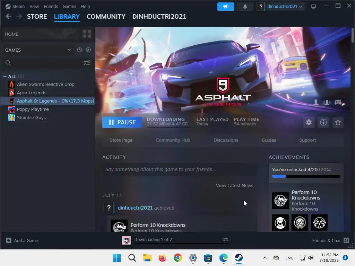Click the Asphalt 9 download icon in status bar
The height and width of the screenshot is (266, 355).
126,240
